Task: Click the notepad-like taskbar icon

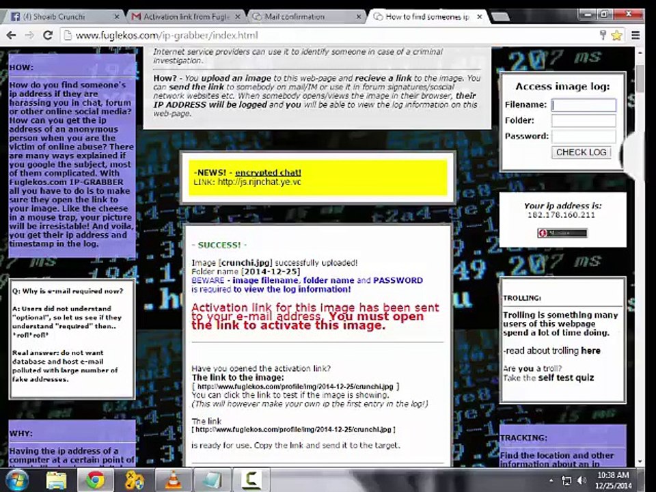Action: [213, 480]
